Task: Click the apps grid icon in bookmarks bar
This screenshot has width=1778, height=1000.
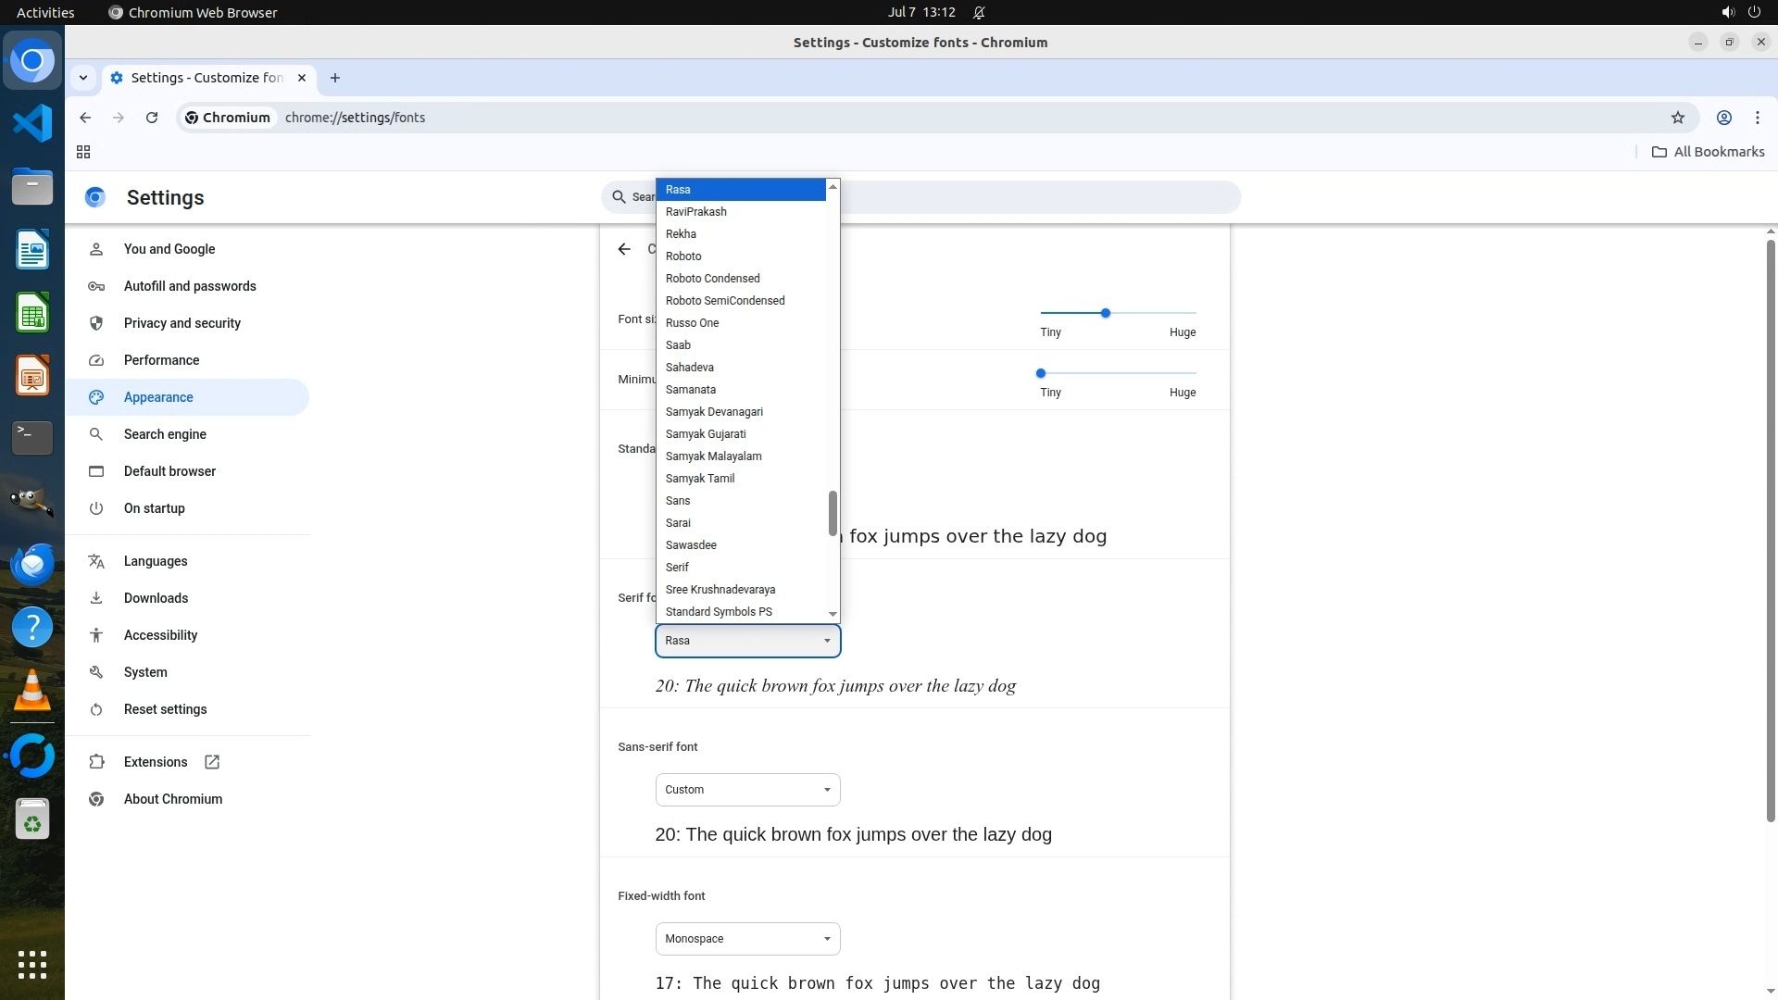Action: [x=83, y=152]
